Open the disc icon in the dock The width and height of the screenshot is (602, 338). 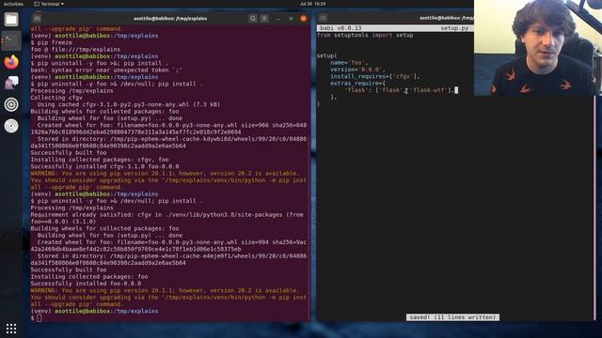pyautogui.click(x=11, y=126)
